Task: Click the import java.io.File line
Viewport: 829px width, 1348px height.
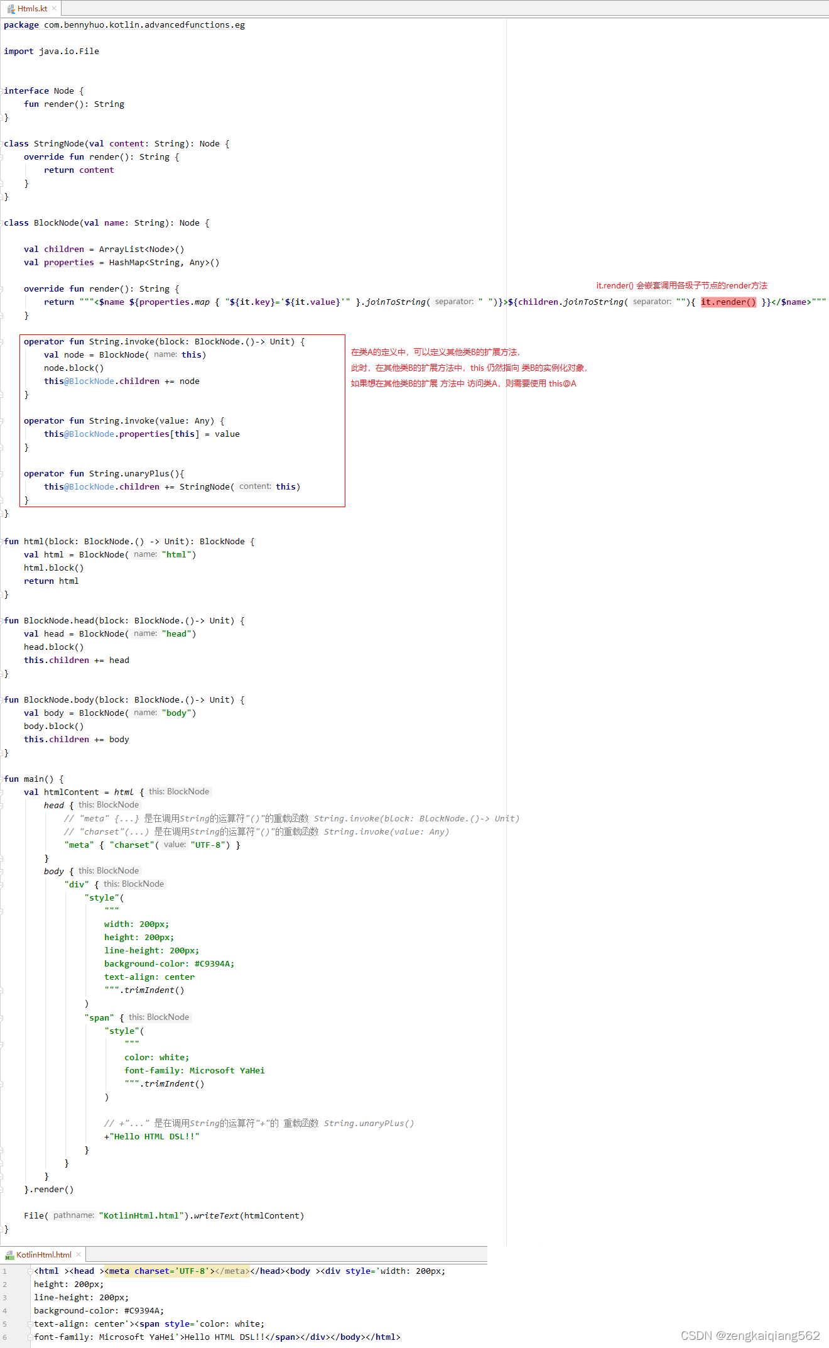Action: click(51, 52)
